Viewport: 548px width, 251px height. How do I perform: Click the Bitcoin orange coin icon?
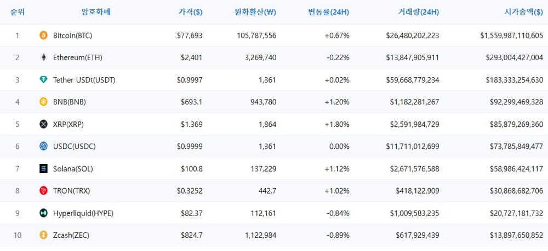tap(43, 35)
